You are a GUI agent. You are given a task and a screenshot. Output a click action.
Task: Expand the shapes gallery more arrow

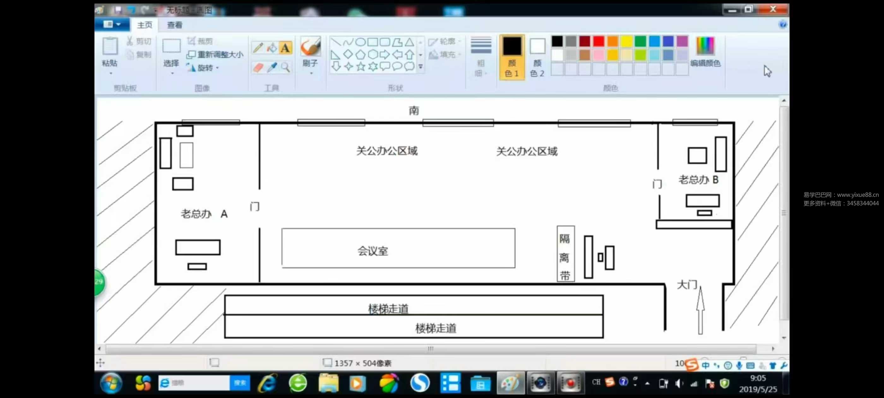point(421,67)
